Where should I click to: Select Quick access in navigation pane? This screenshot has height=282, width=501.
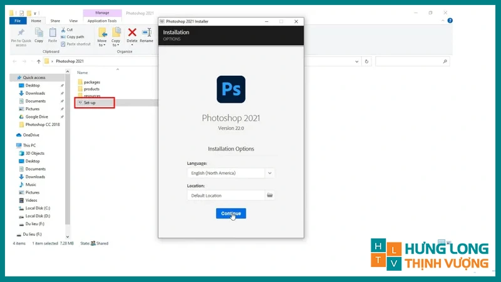(34, 77)
